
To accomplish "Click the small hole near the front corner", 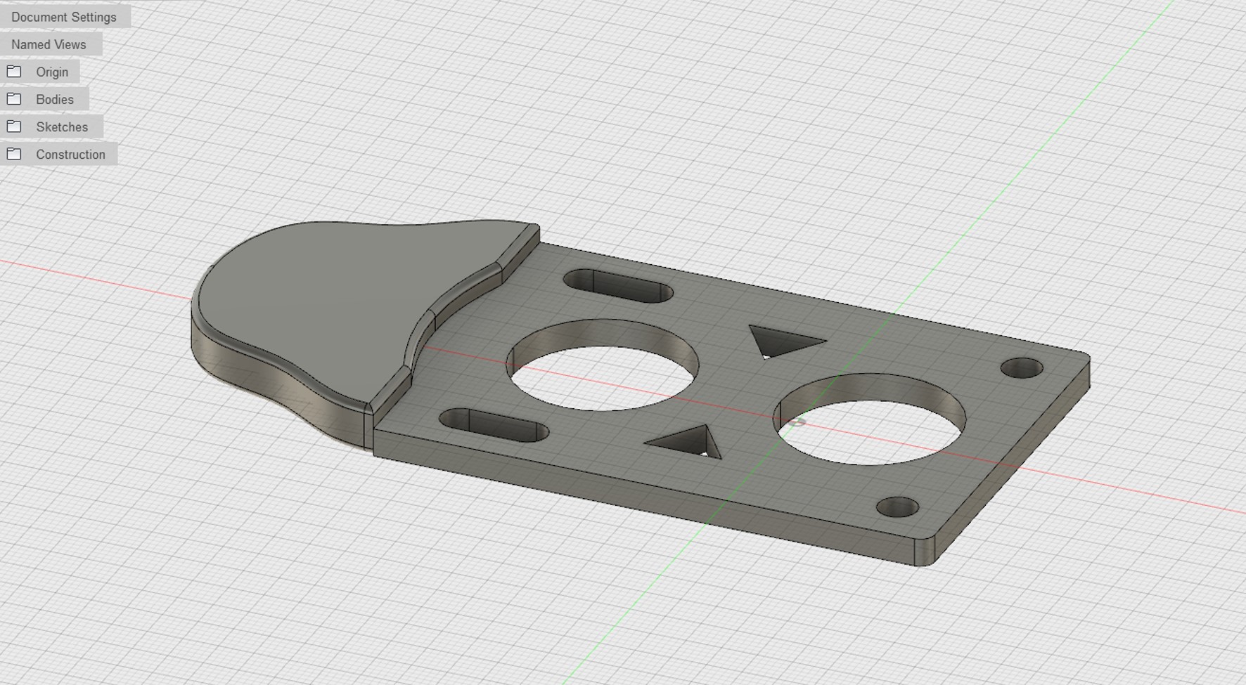I will coord(898,507).
